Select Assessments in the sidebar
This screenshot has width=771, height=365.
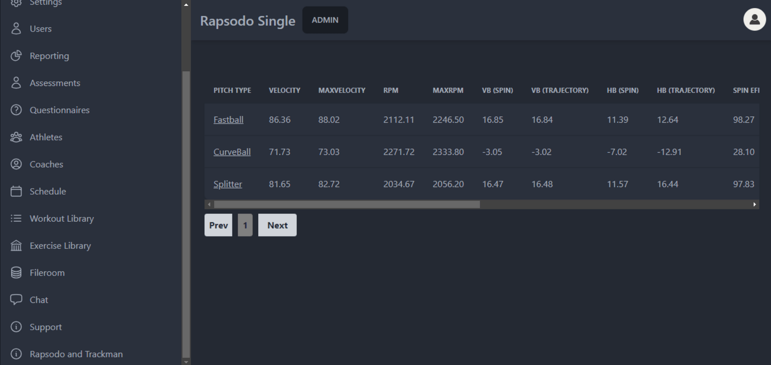tap(55, 83)
